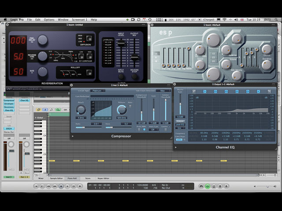282x211 pixels.
Task: Expand the Global tracks disclosure triangle
Action: [36, 118]
